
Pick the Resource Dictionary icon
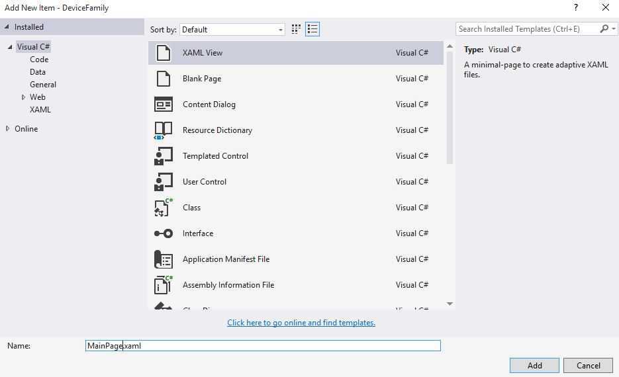[164, 130]
